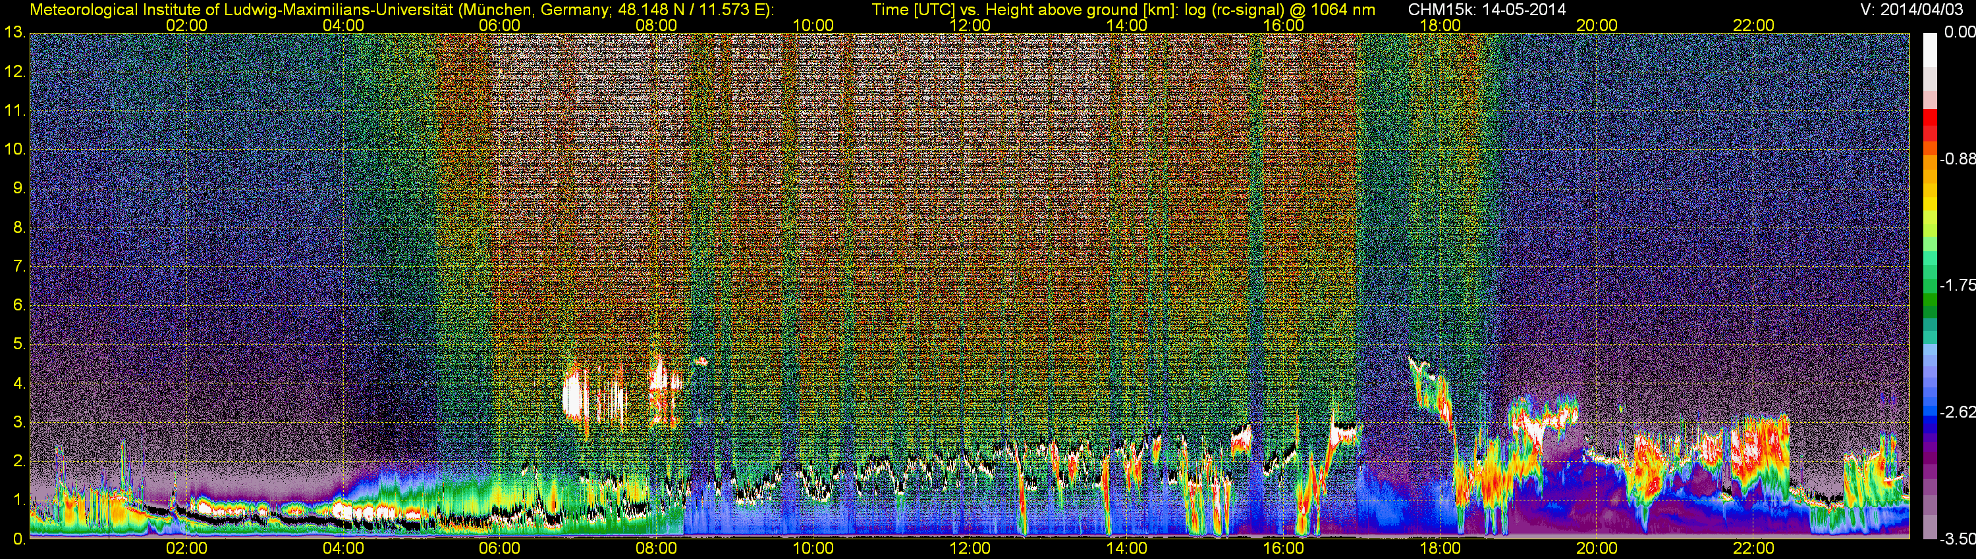
Task: Click the '16:00' label on the upper time axis
Action: tap(1283, 25)
